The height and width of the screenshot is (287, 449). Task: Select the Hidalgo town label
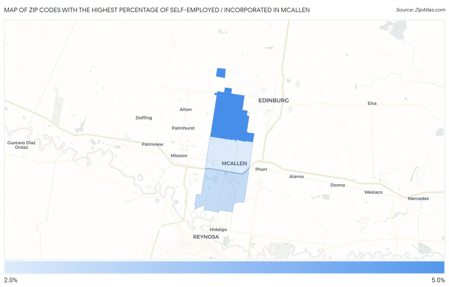click(x=218, y=230)
